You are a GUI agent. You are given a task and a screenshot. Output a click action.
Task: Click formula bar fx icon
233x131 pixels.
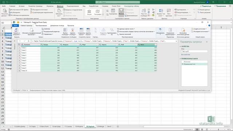click(28, 41)
